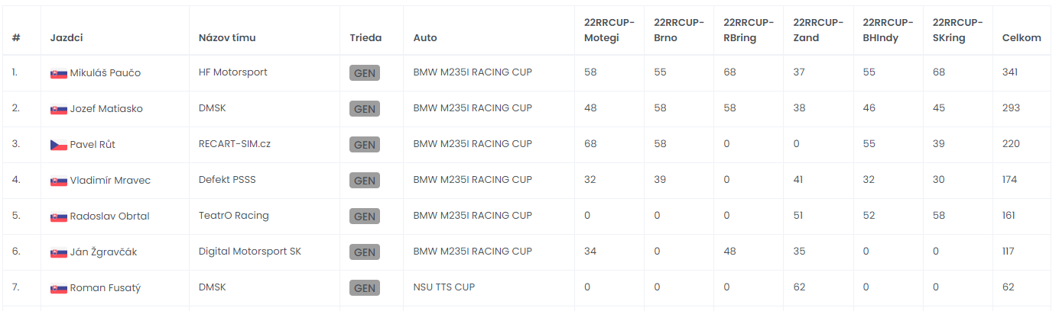Click the 22RRCUP-Zand column header

818,30
